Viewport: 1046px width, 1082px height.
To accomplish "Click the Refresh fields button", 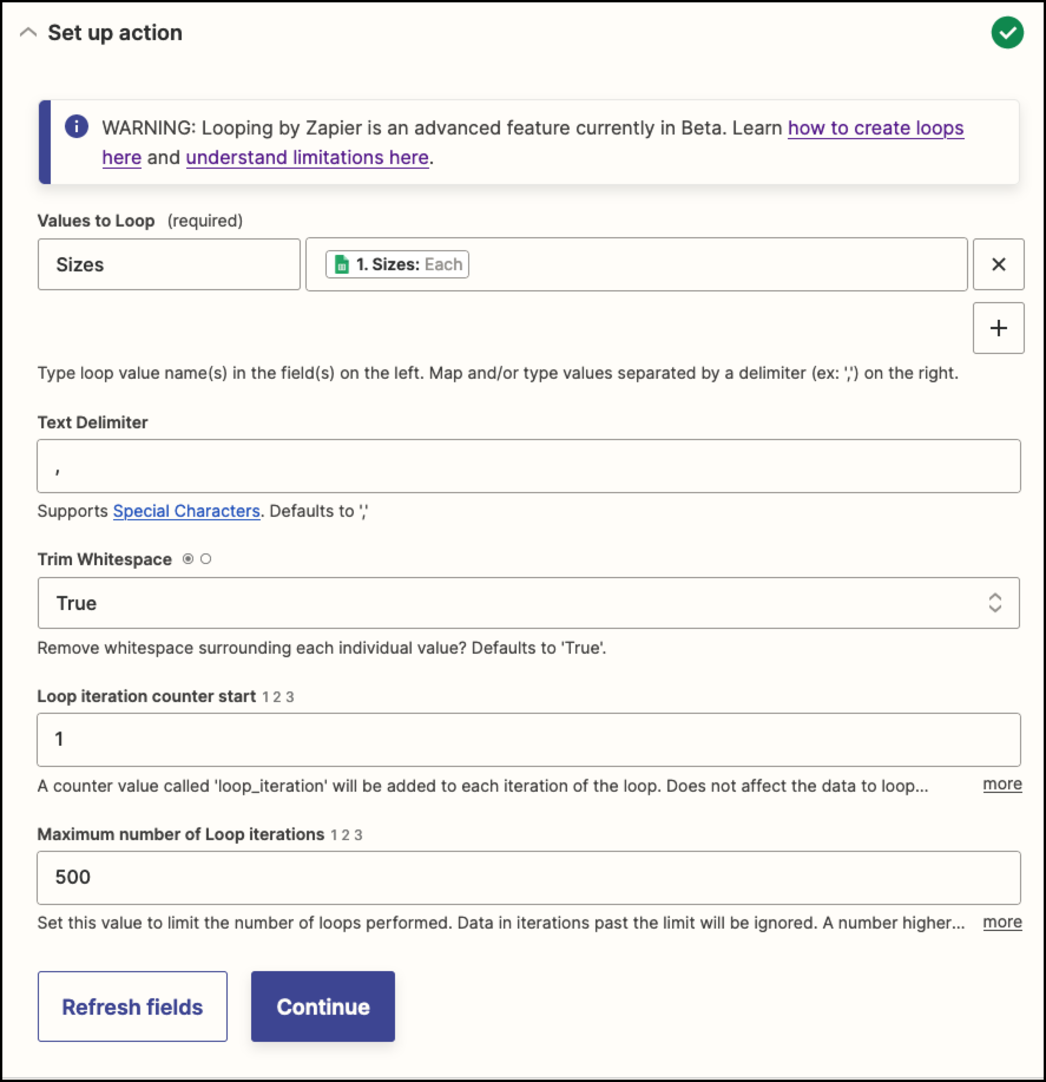I will [133, 1006].
